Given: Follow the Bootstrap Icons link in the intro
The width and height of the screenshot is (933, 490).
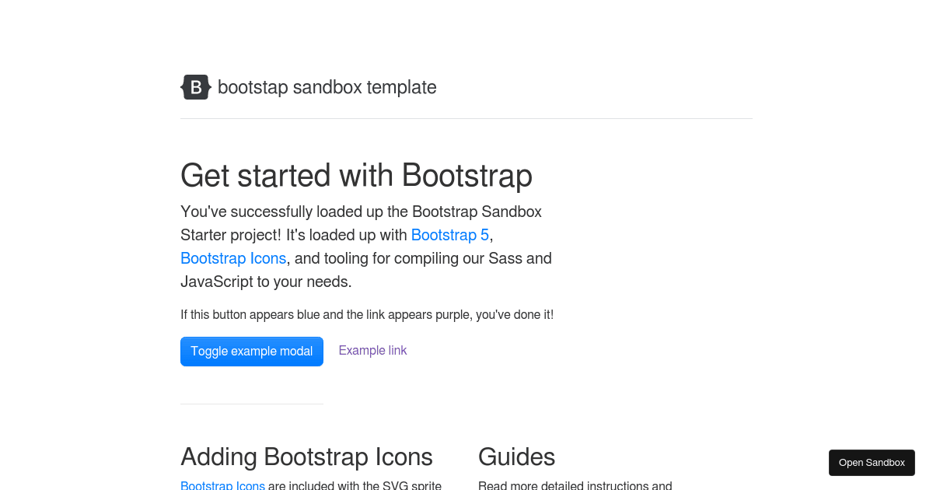Looking at the screenshot, I should coord(233,258).
